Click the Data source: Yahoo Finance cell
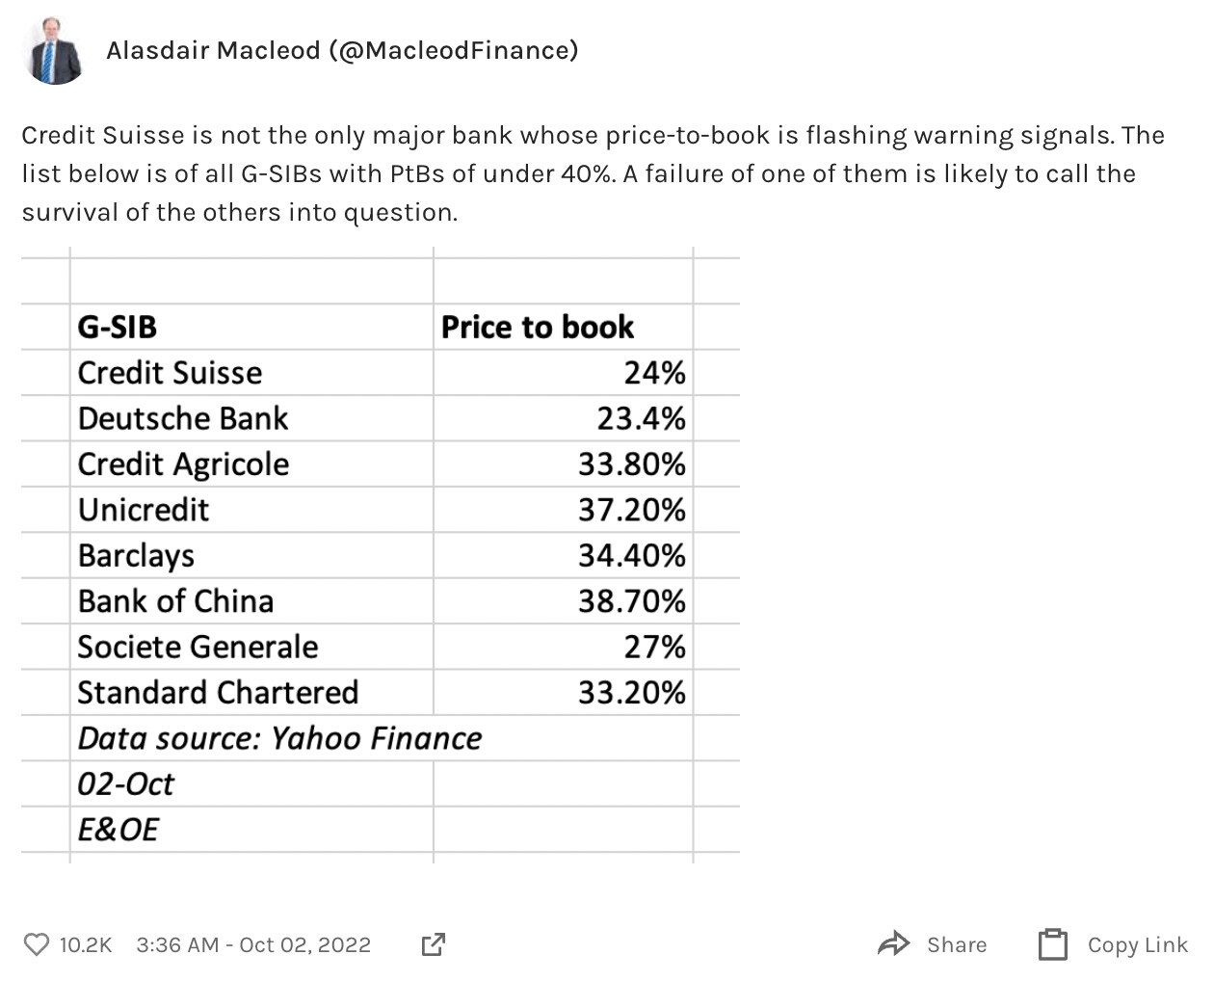 279,738
